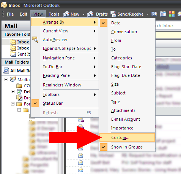
Task: Open the Reading Pane submenu
Action: pos(65,75)
